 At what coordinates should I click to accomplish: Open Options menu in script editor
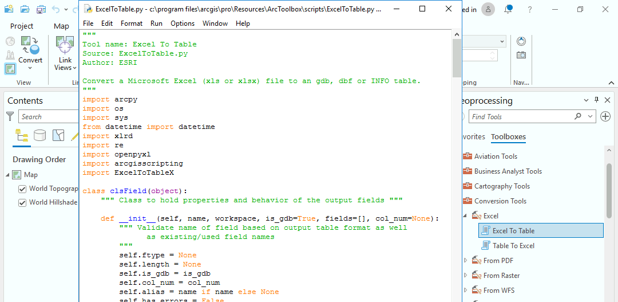pos(183,23)
